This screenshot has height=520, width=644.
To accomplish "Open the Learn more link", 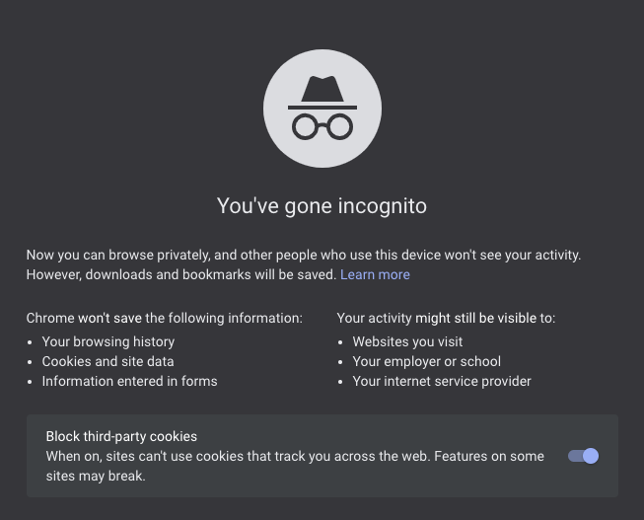I will coord(375,274).
